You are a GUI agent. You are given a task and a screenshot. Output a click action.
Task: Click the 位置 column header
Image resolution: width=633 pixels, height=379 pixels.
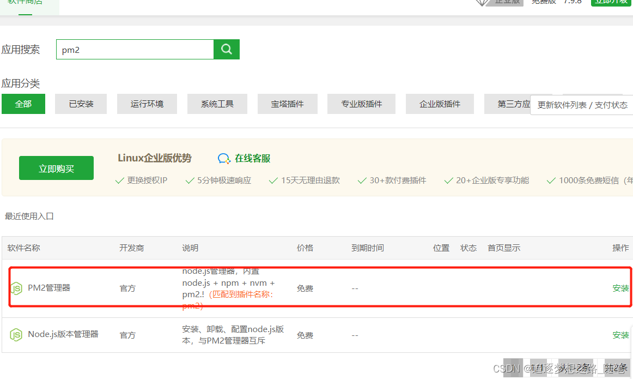[441, 248]
